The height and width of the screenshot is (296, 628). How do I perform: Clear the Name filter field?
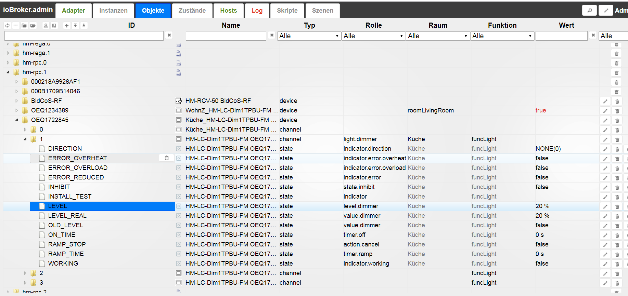click(272, 35)
